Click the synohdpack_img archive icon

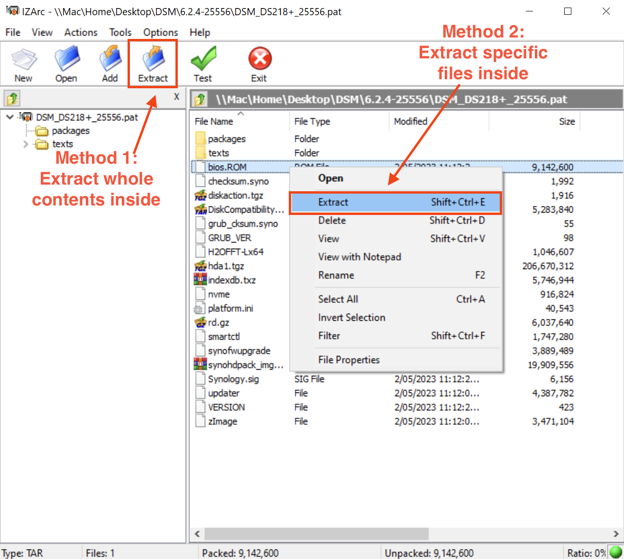201,365
